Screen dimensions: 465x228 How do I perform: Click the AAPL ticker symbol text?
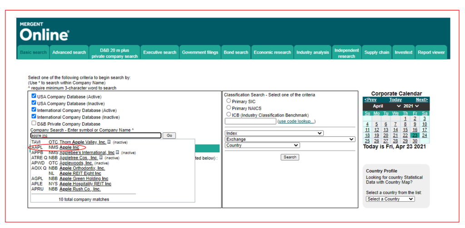click(x=36, y=147)
